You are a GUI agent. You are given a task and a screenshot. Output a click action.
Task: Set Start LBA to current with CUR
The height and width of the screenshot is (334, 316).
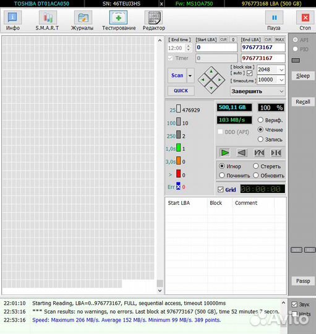click(223, 40)
